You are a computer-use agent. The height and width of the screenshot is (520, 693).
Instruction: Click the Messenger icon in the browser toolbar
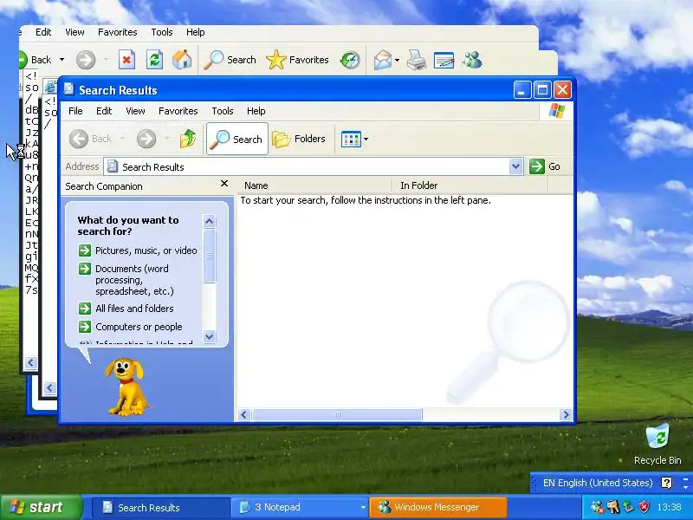pos(472,60)
